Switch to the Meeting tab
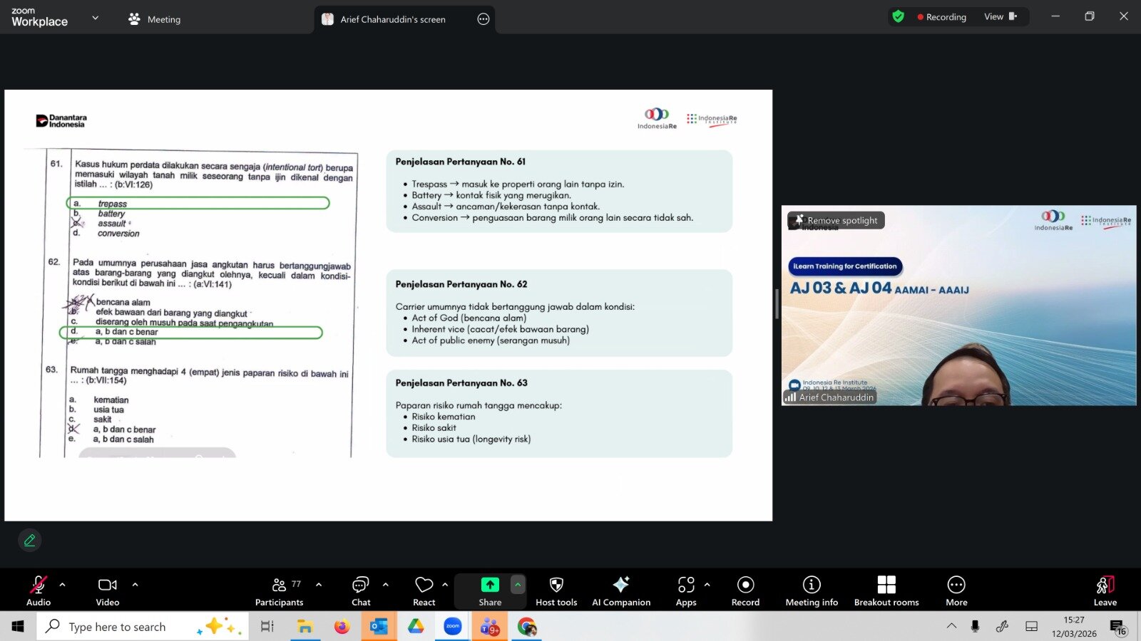The height and width of the screenshot is (641, 1141). [155, 19]
